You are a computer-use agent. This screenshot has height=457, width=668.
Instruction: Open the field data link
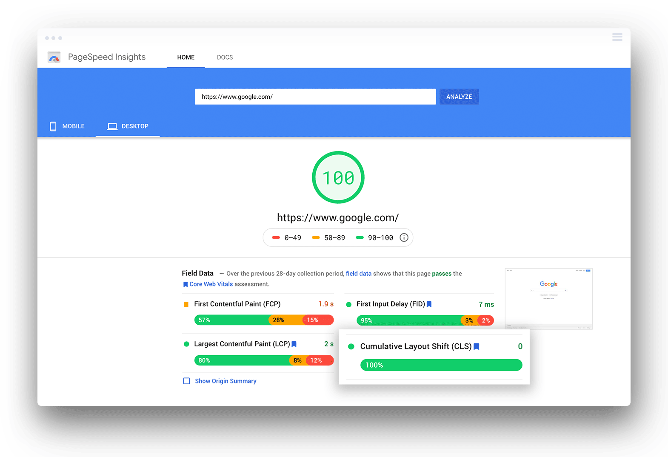(x=358, y=274)
